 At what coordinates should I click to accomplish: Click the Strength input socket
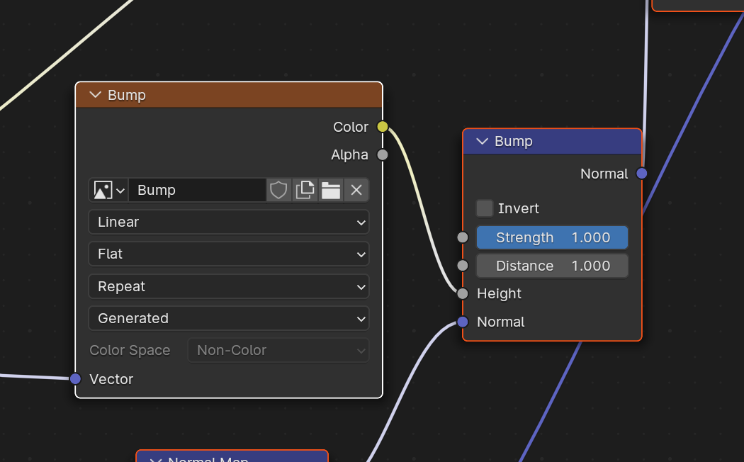463,237
